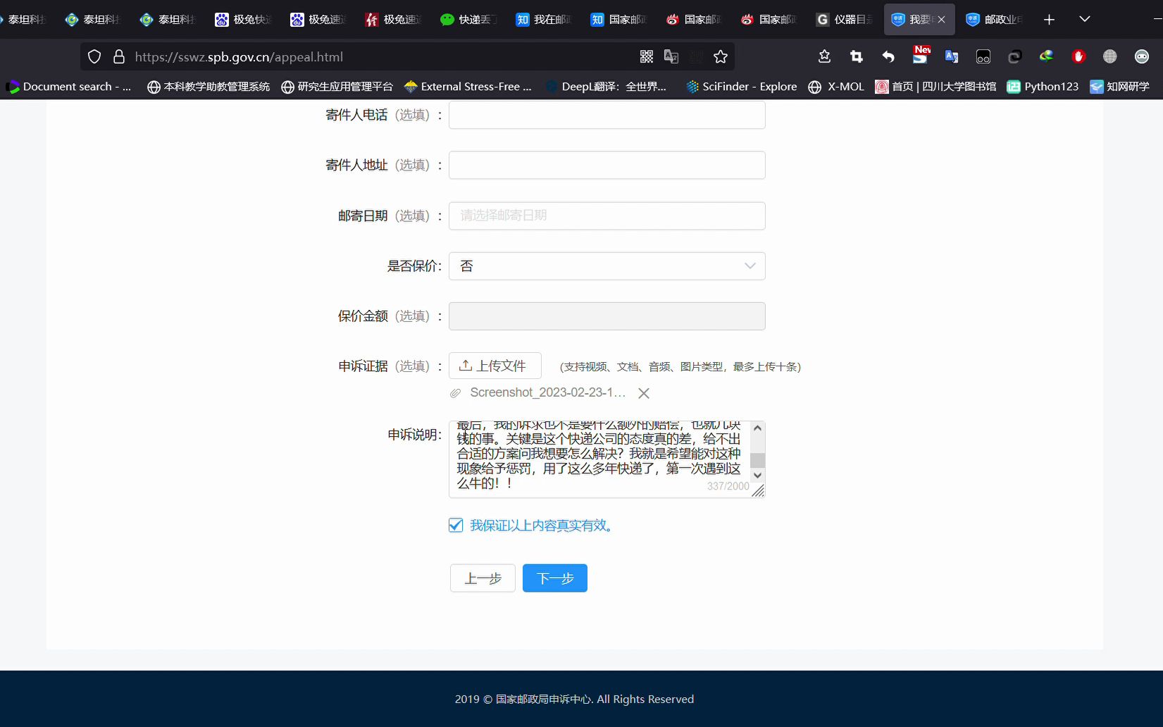
Task: Open the 本科教学助教管理系统 bookmark
Action: click(x=209, y=87)
